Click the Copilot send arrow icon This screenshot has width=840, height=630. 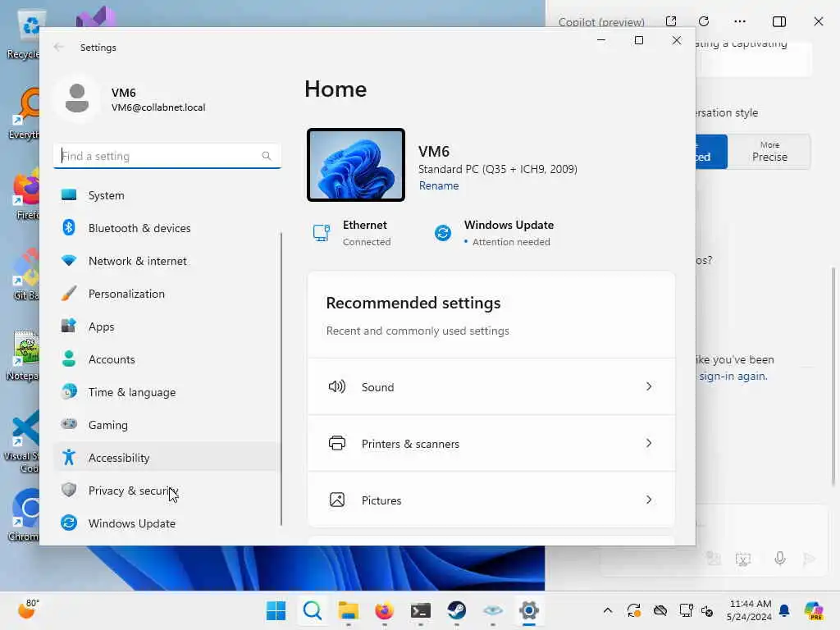tap(810, 559)
